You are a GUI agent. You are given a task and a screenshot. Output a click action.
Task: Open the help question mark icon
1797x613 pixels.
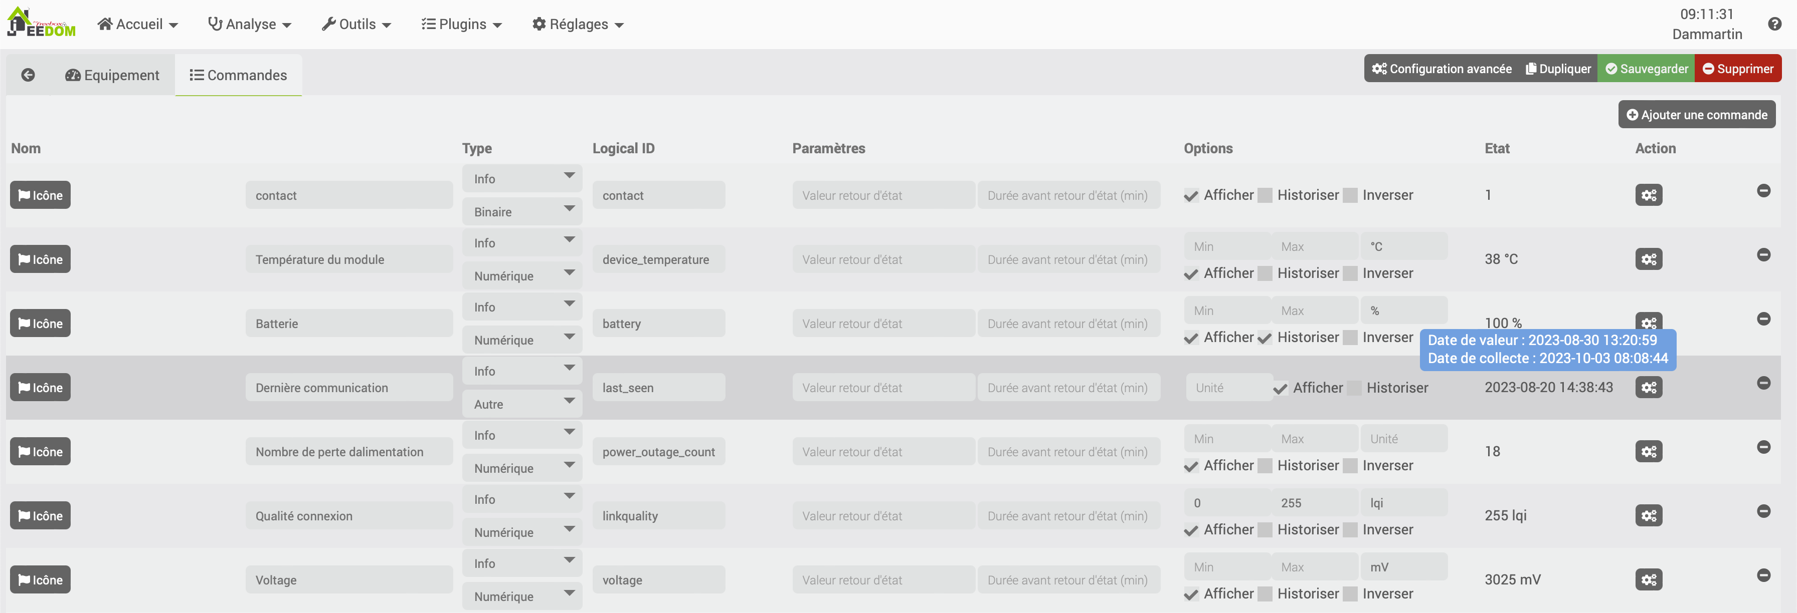(1774, 24)
